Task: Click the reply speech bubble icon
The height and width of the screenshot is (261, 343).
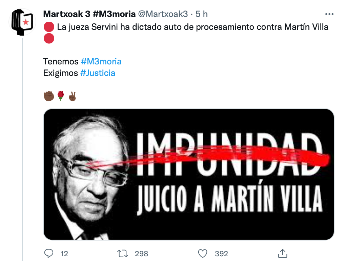Action: [x=48, y=253]
